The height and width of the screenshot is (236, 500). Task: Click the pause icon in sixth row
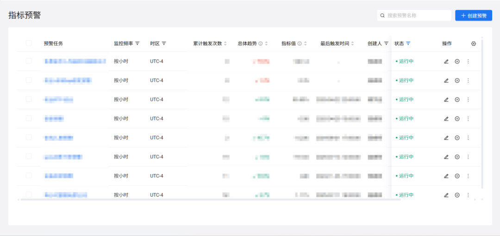(x=457, y=157)
